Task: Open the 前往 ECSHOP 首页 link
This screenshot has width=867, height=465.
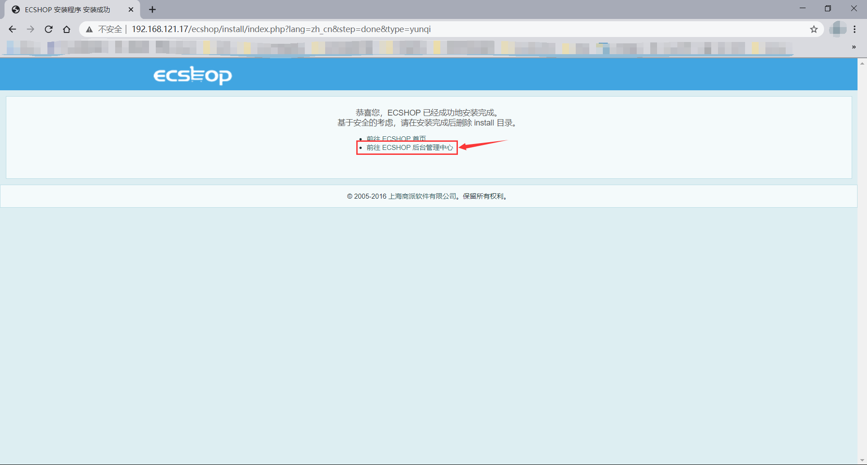Action: 396,139
